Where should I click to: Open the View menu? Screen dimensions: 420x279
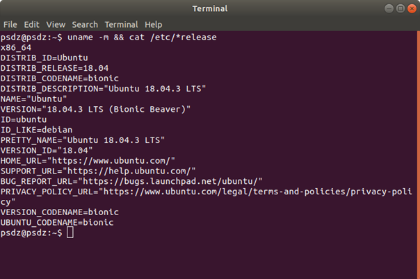click(x=56, y=24)
